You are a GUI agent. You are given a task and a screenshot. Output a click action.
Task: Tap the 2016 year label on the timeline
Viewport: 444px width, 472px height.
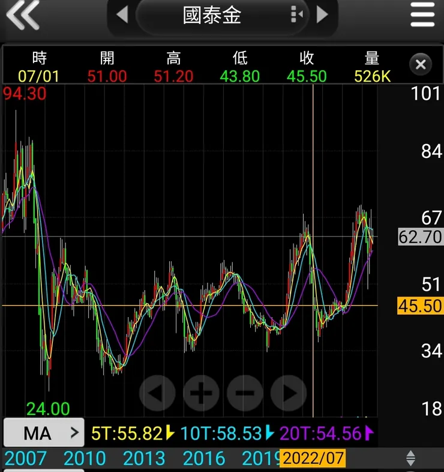203,458
